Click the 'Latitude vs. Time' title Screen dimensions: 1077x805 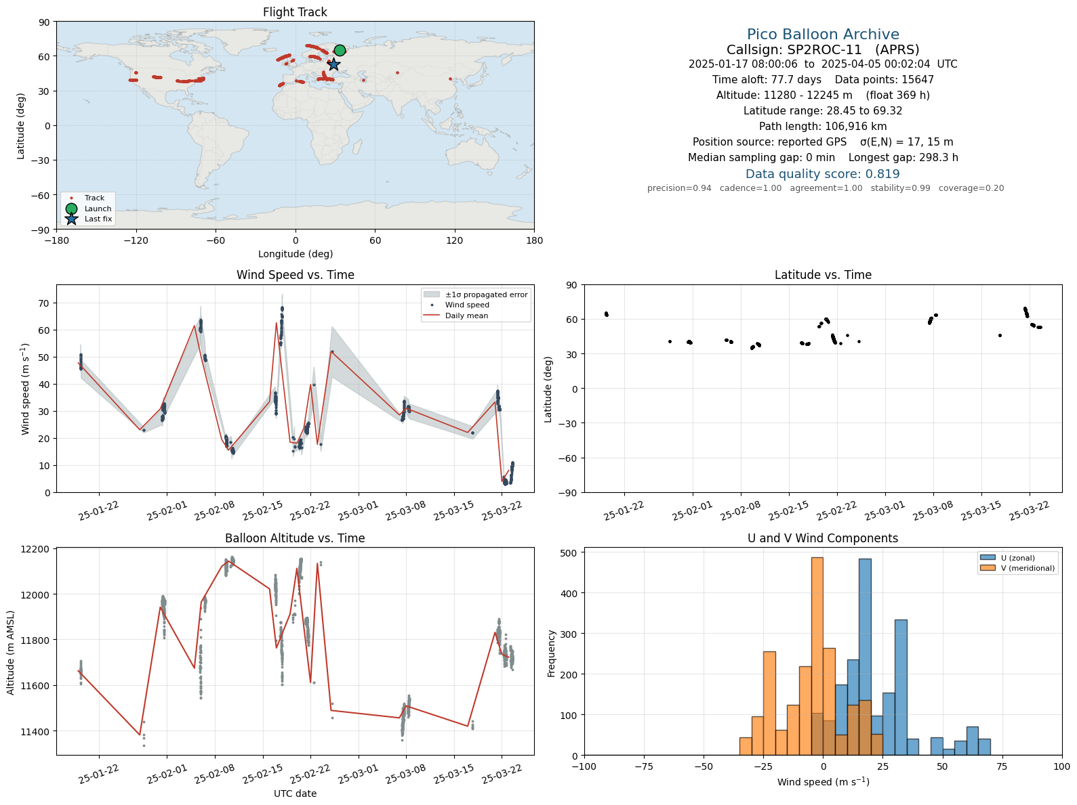pos(823,275)
